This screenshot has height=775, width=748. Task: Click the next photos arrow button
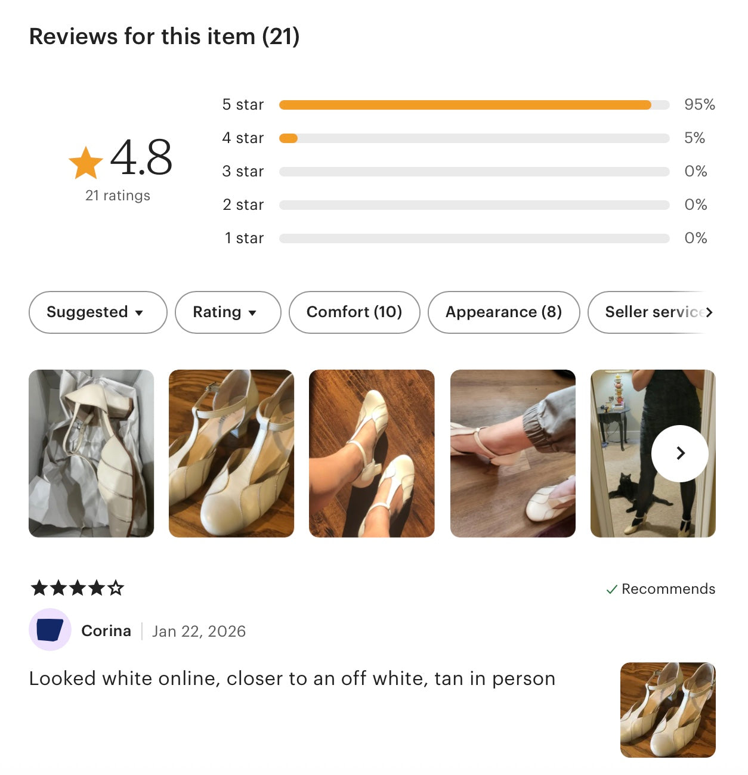click(x=680, y=454)
